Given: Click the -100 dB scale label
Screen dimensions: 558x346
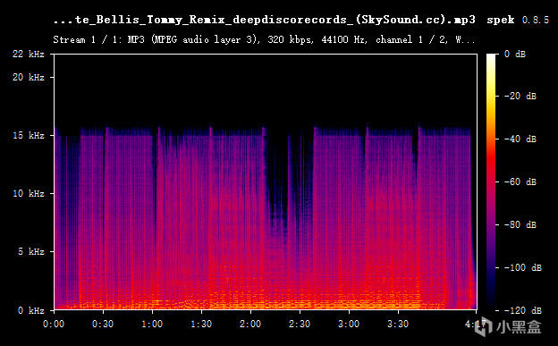Looking at the screenshot, I should (x=523, y=267).
